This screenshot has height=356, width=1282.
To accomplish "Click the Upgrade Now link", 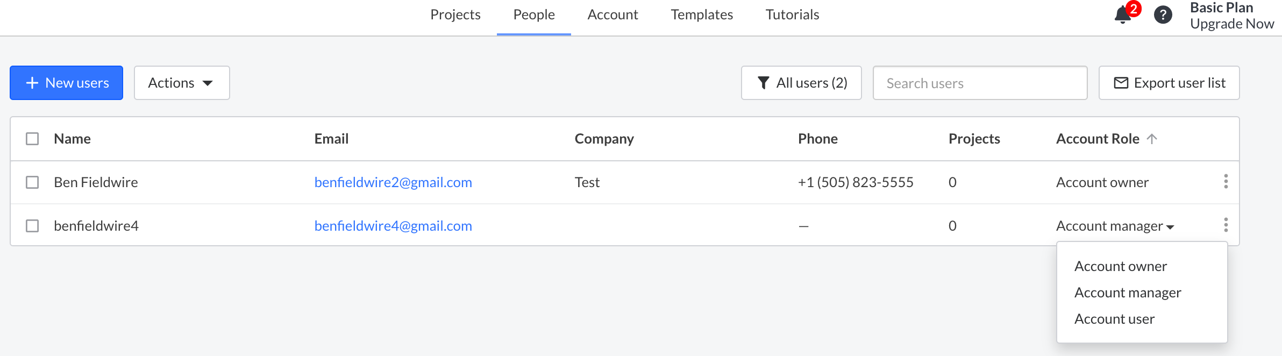I will coord(1231,24).
